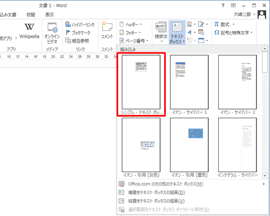
Task: Click the Text Box (テキストボックス) button
Action: pos(177,32)
